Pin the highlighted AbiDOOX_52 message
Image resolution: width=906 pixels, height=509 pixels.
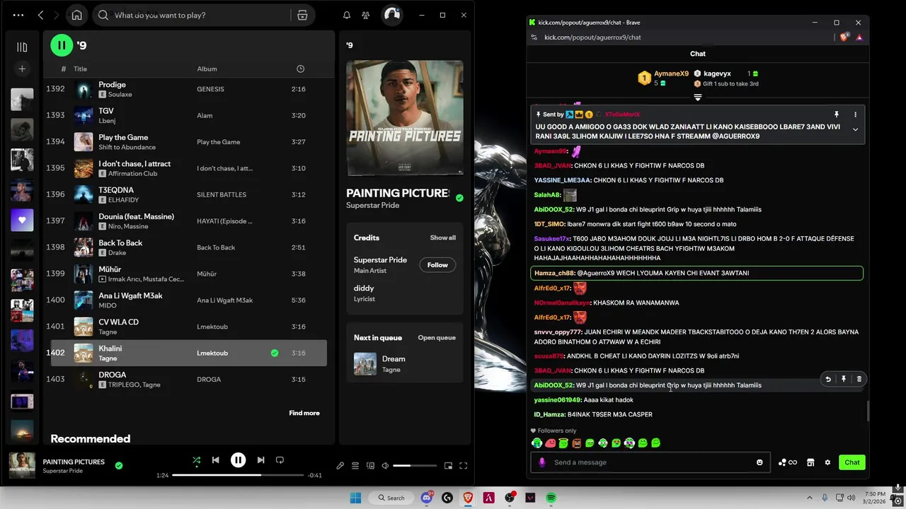pyautogui.click(x=844, y=379)
